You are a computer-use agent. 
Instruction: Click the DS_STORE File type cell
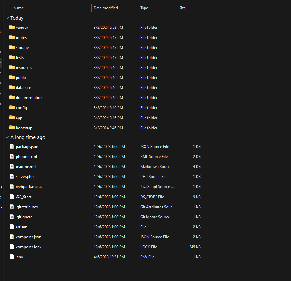tap(152, 197)
